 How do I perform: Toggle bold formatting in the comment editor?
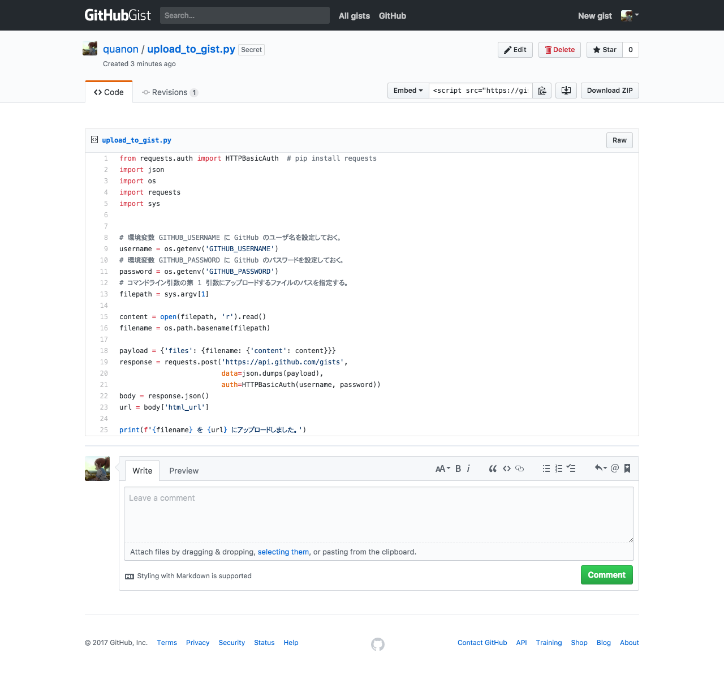coord(458,468)
